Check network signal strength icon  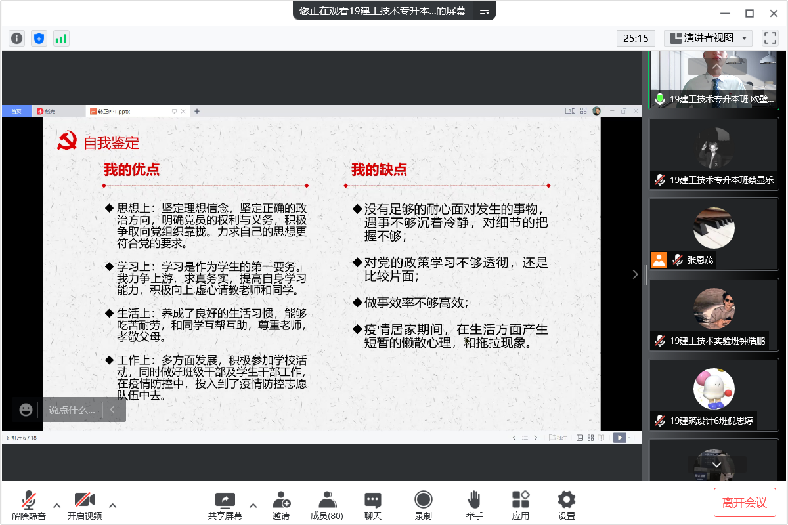click(x=61, y=39)
